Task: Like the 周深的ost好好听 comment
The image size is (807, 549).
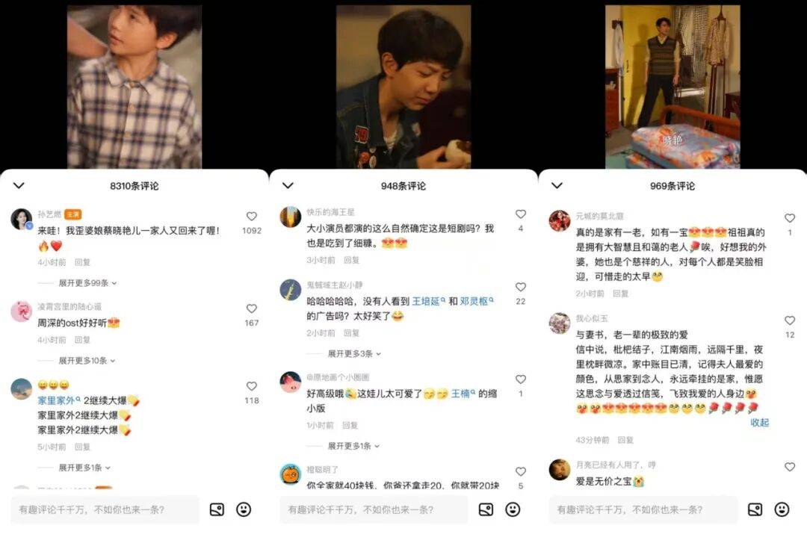Action: tap(252, 308)
